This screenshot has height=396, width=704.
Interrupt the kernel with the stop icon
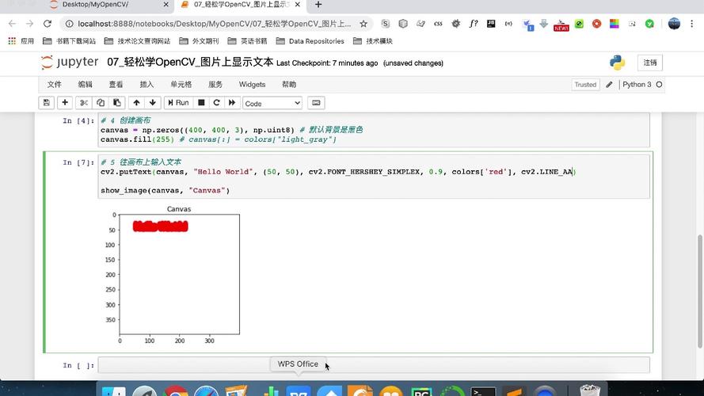201,103
